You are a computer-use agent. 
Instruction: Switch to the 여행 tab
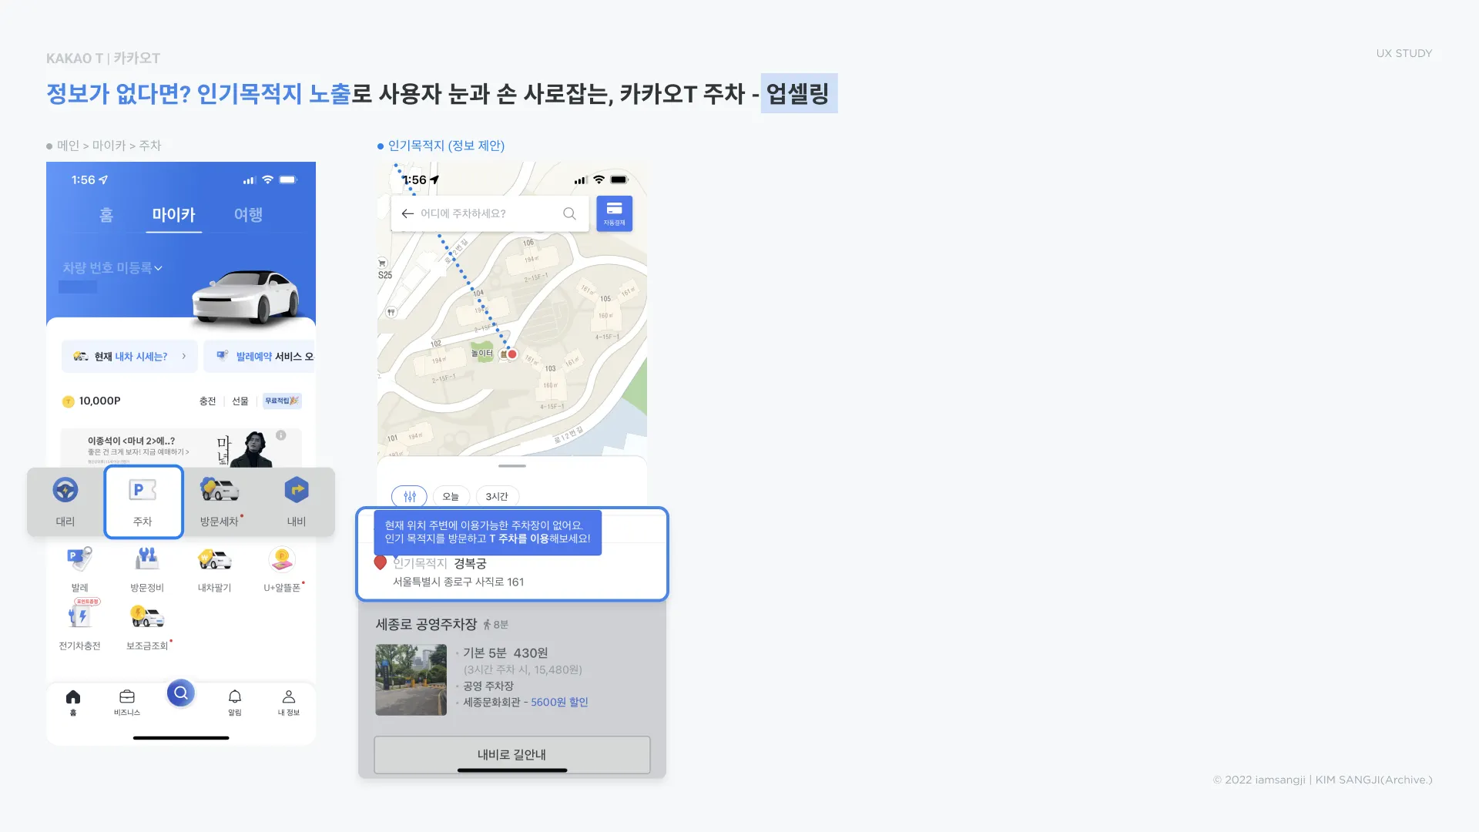(249, 215)
